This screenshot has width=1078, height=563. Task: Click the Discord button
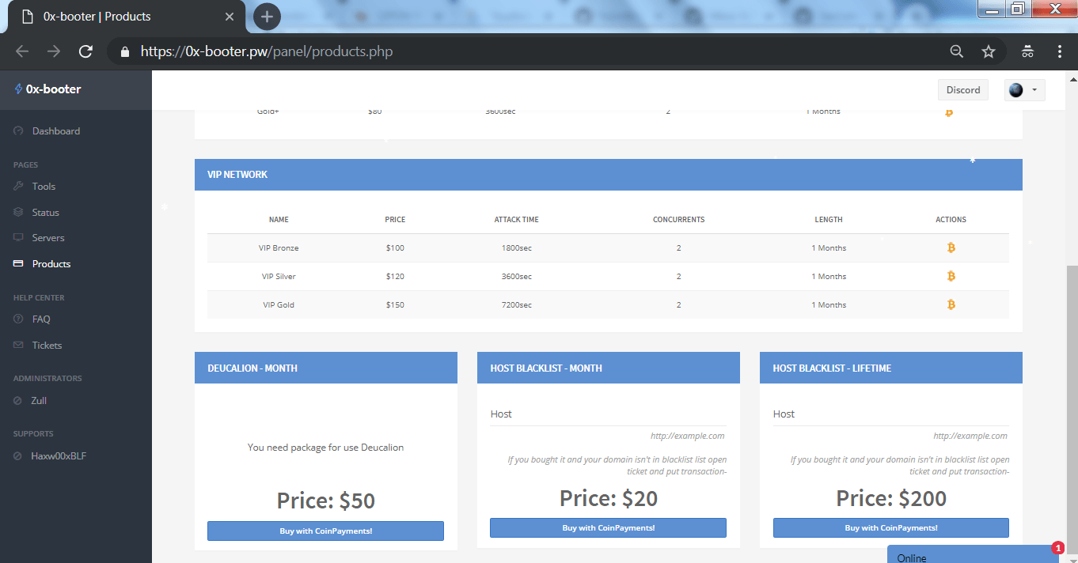coord(962,90)
